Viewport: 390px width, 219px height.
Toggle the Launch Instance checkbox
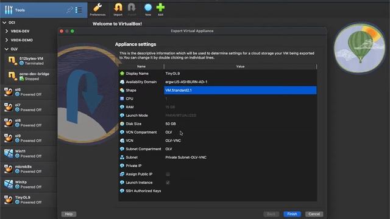point(168,182)
